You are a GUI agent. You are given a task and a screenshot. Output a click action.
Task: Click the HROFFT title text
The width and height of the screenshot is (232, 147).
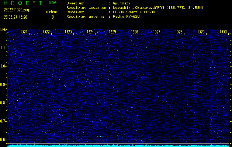[20, 3]
